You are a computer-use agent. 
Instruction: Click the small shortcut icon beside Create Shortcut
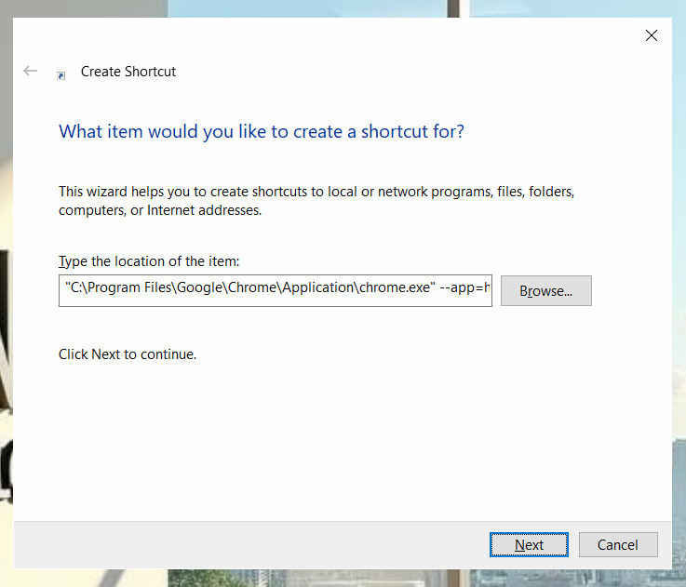coord(61,74)
